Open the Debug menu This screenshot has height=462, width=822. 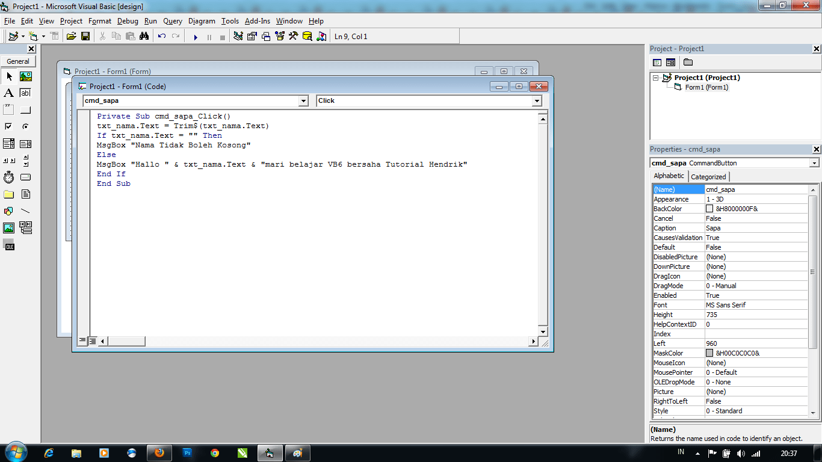coord(128,21)
